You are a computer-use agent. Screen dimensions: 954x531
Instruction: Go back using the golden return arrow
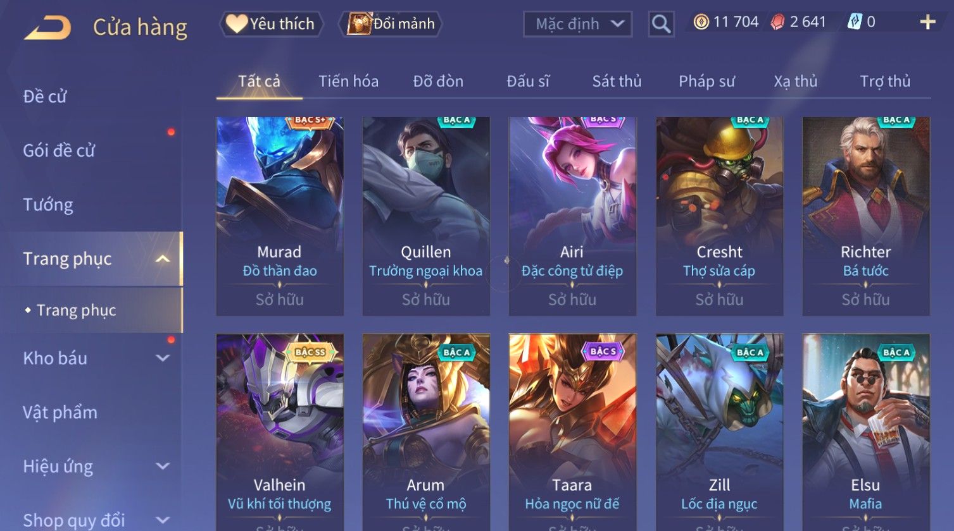click(x=47, y=28)
